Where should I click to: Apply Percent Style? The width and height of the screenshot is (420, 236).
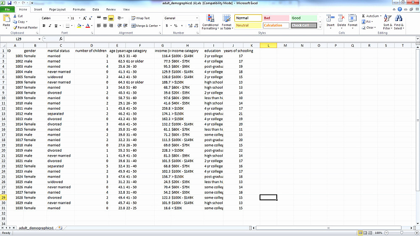[176, 26]
